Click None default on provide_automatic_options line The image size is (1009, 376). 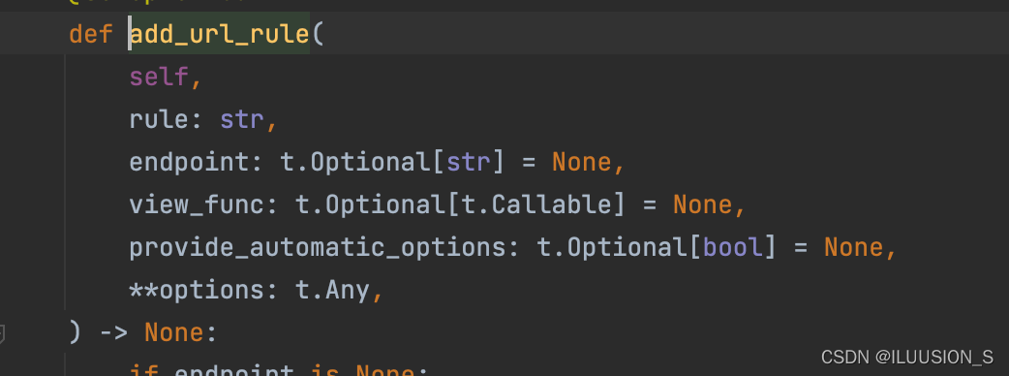(x=853, y=248)
